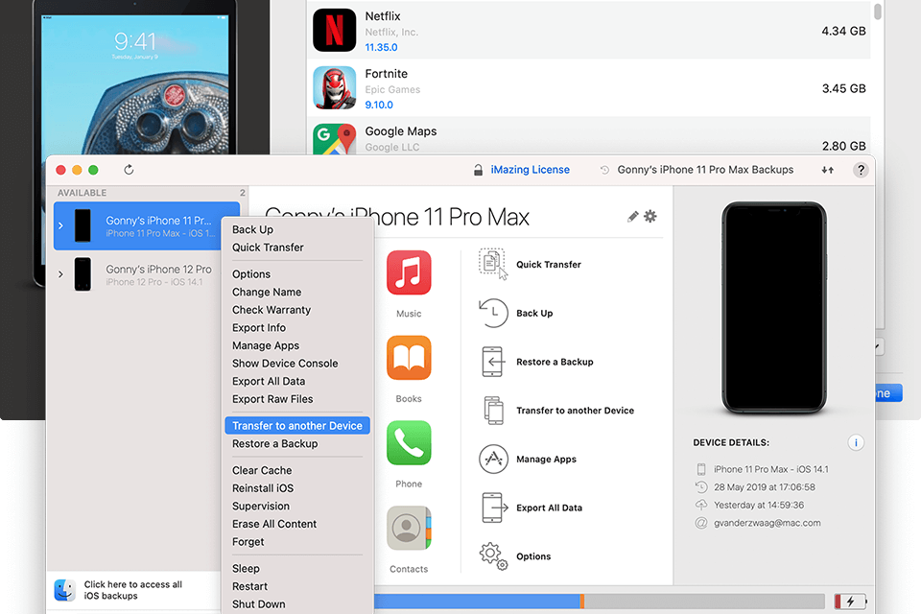
Task: Choose Check Warranty menu entry
Action: (272, 310)
